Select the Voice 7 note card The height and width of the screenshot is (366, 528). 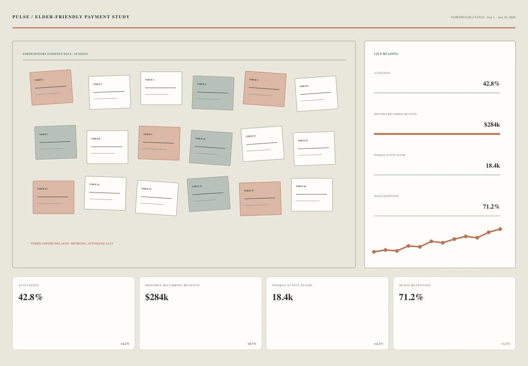pos(56,142)
